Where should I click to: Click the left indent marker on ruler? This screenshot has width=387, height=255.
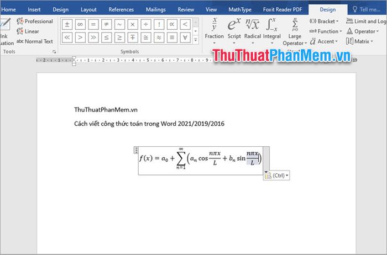pyautogui.click(x=74, y=64)
